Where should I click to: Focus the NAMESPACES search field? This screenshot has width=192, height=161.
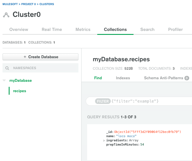coord(40,68)
